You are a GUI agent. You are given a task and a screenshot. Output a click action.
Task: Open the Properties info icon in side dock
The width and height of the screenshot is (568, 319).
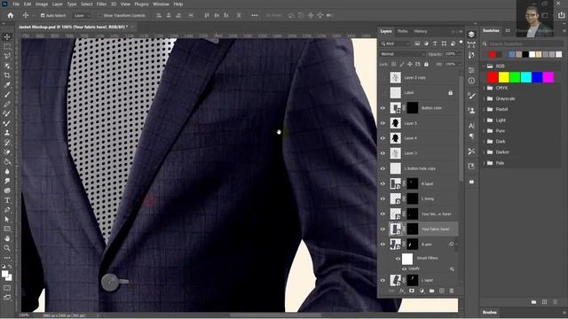pos(471,81)
